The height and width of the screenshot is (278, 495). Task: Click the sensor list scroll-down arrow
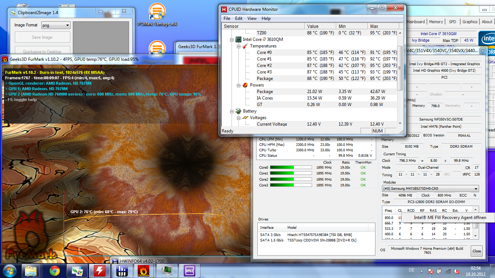[400, 123]
